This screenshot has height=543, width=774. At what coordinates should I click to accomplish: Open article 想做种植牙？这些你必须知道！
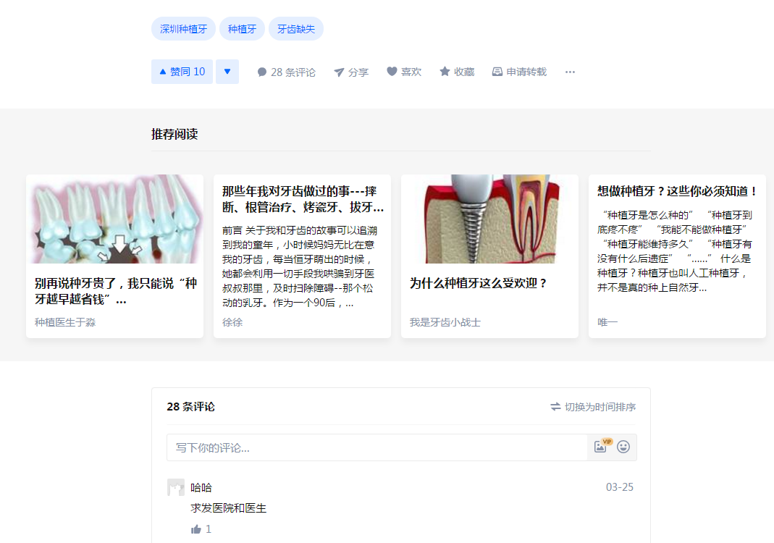point(677,191)
